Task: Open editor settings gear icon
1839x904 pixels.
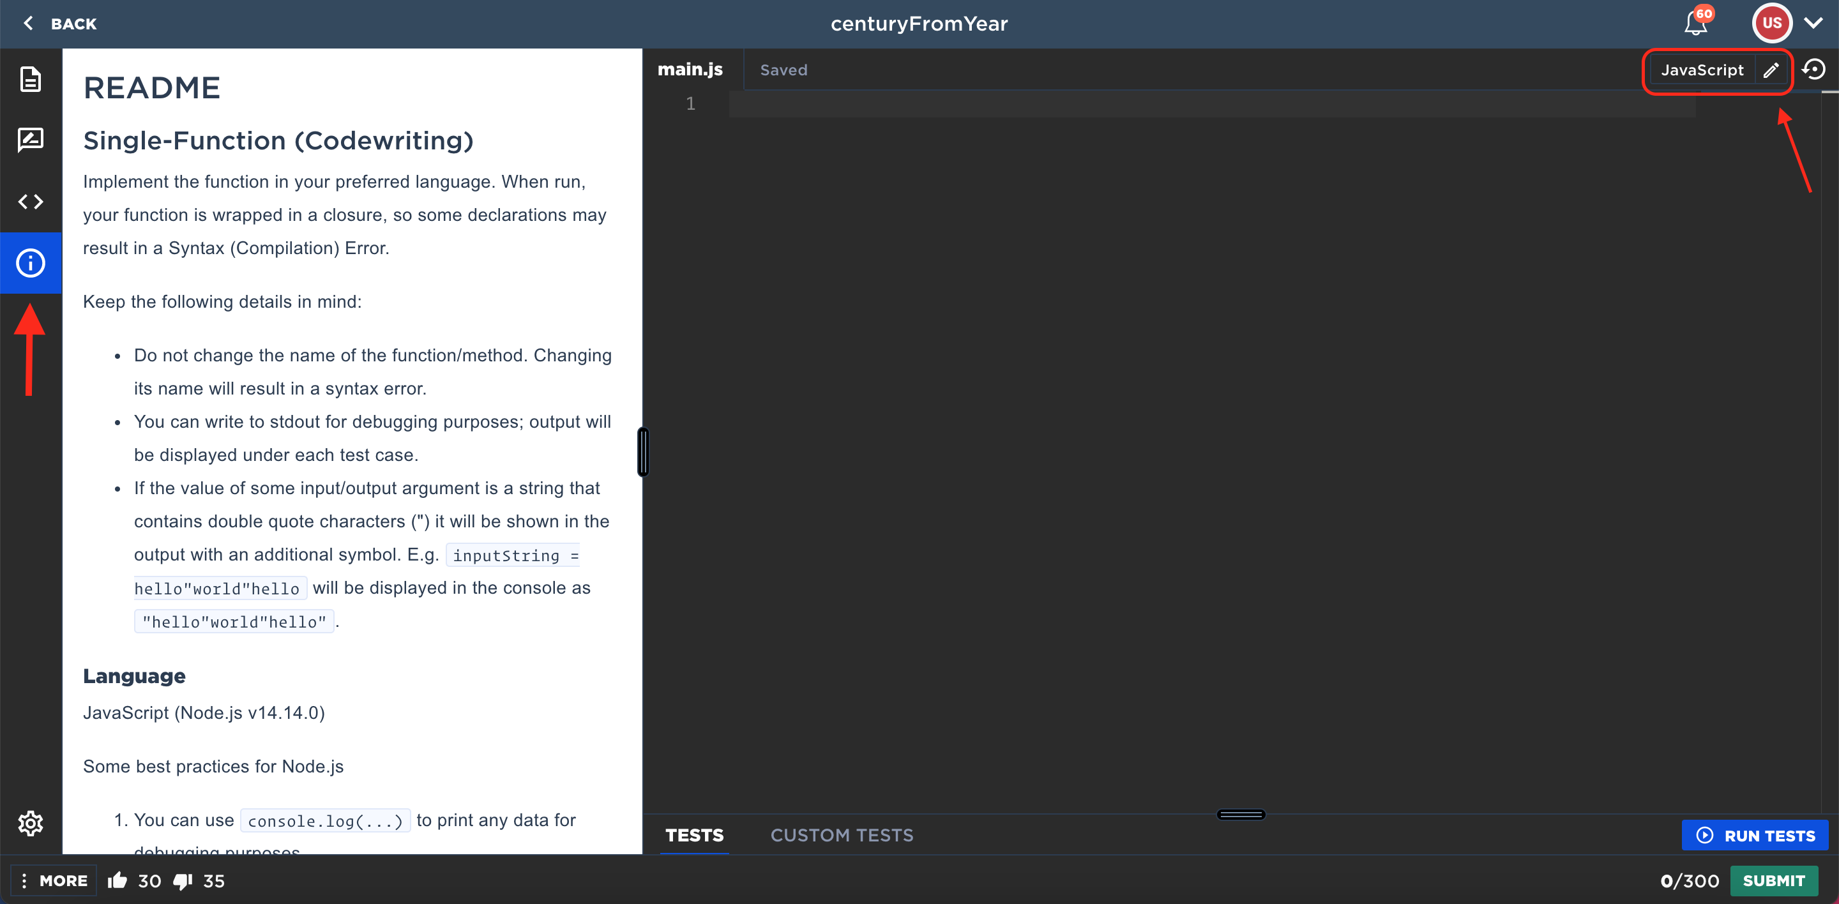Action: (30, 824)
